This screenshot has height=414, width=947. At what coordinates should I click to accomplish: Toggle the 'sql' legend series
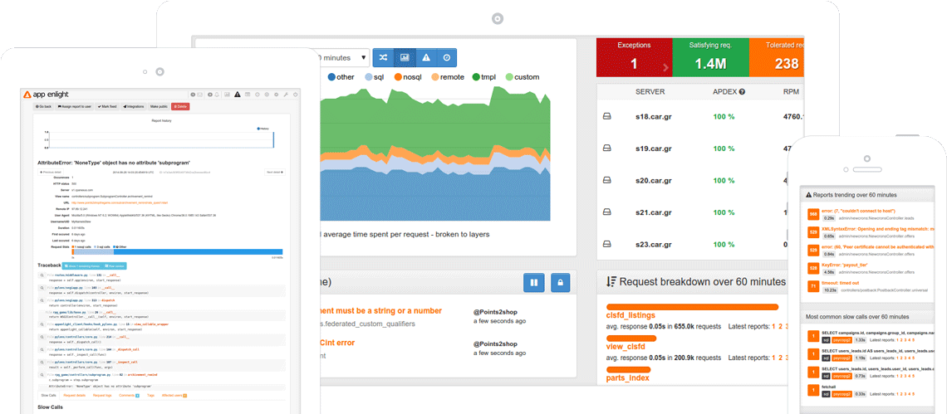click(375, 77)
